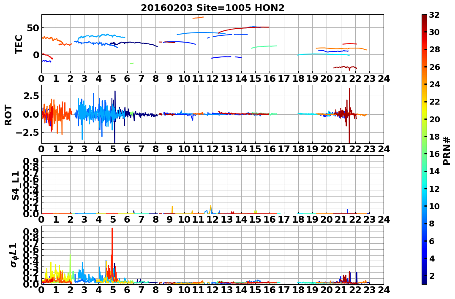Click the colorbar tick label '6'

432,241
